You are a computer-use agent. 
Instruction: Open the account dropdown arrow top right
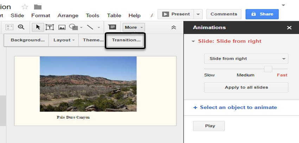(284, 5)
